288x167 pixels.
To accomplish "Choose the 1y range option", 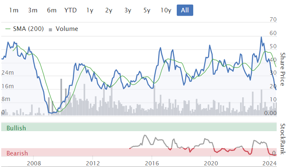I will click(x=90, y=10).
